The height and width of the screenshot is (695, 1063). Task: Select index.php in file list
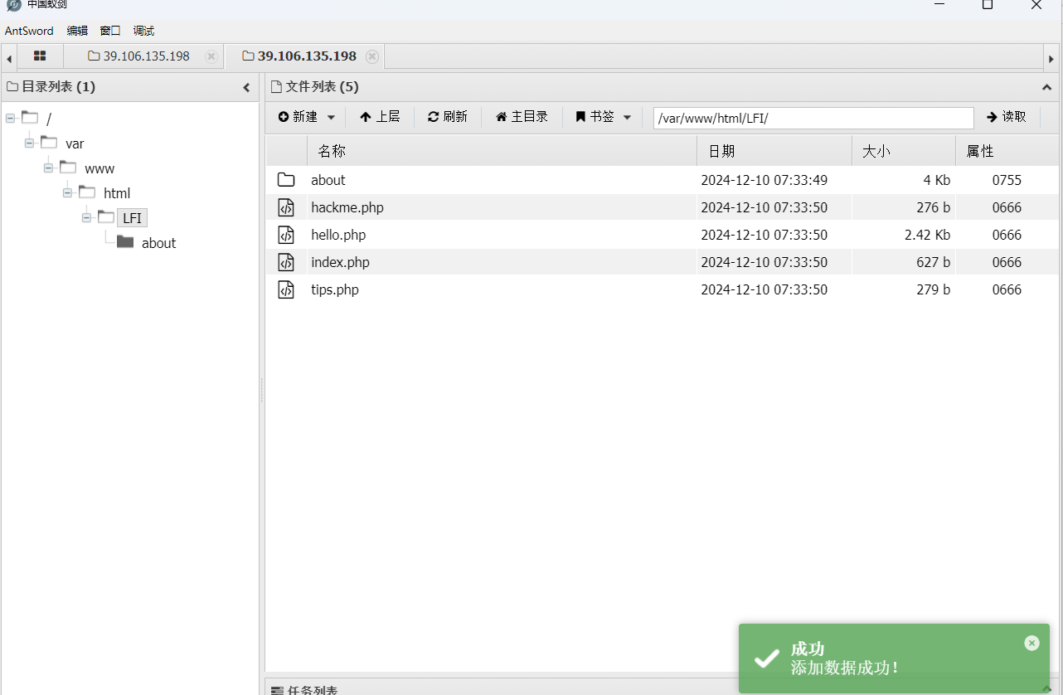[340, 262]
